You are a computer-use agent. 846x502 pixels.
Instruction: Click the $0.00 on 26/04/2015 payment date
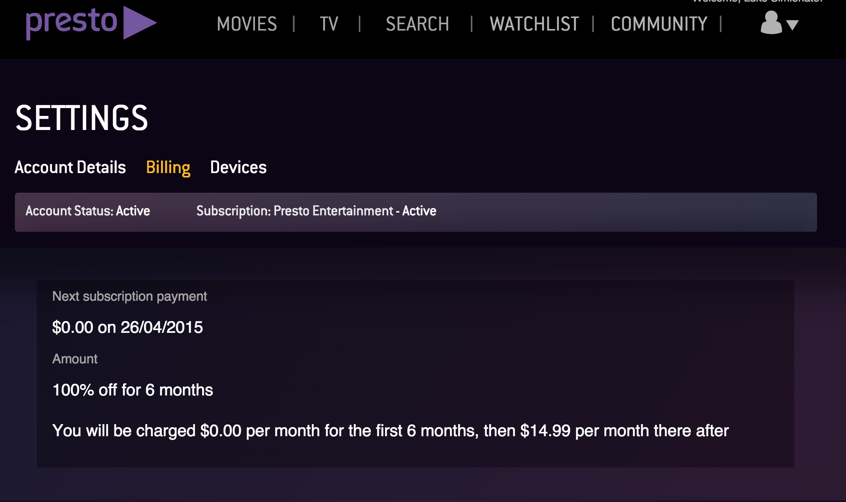(127, 327)
